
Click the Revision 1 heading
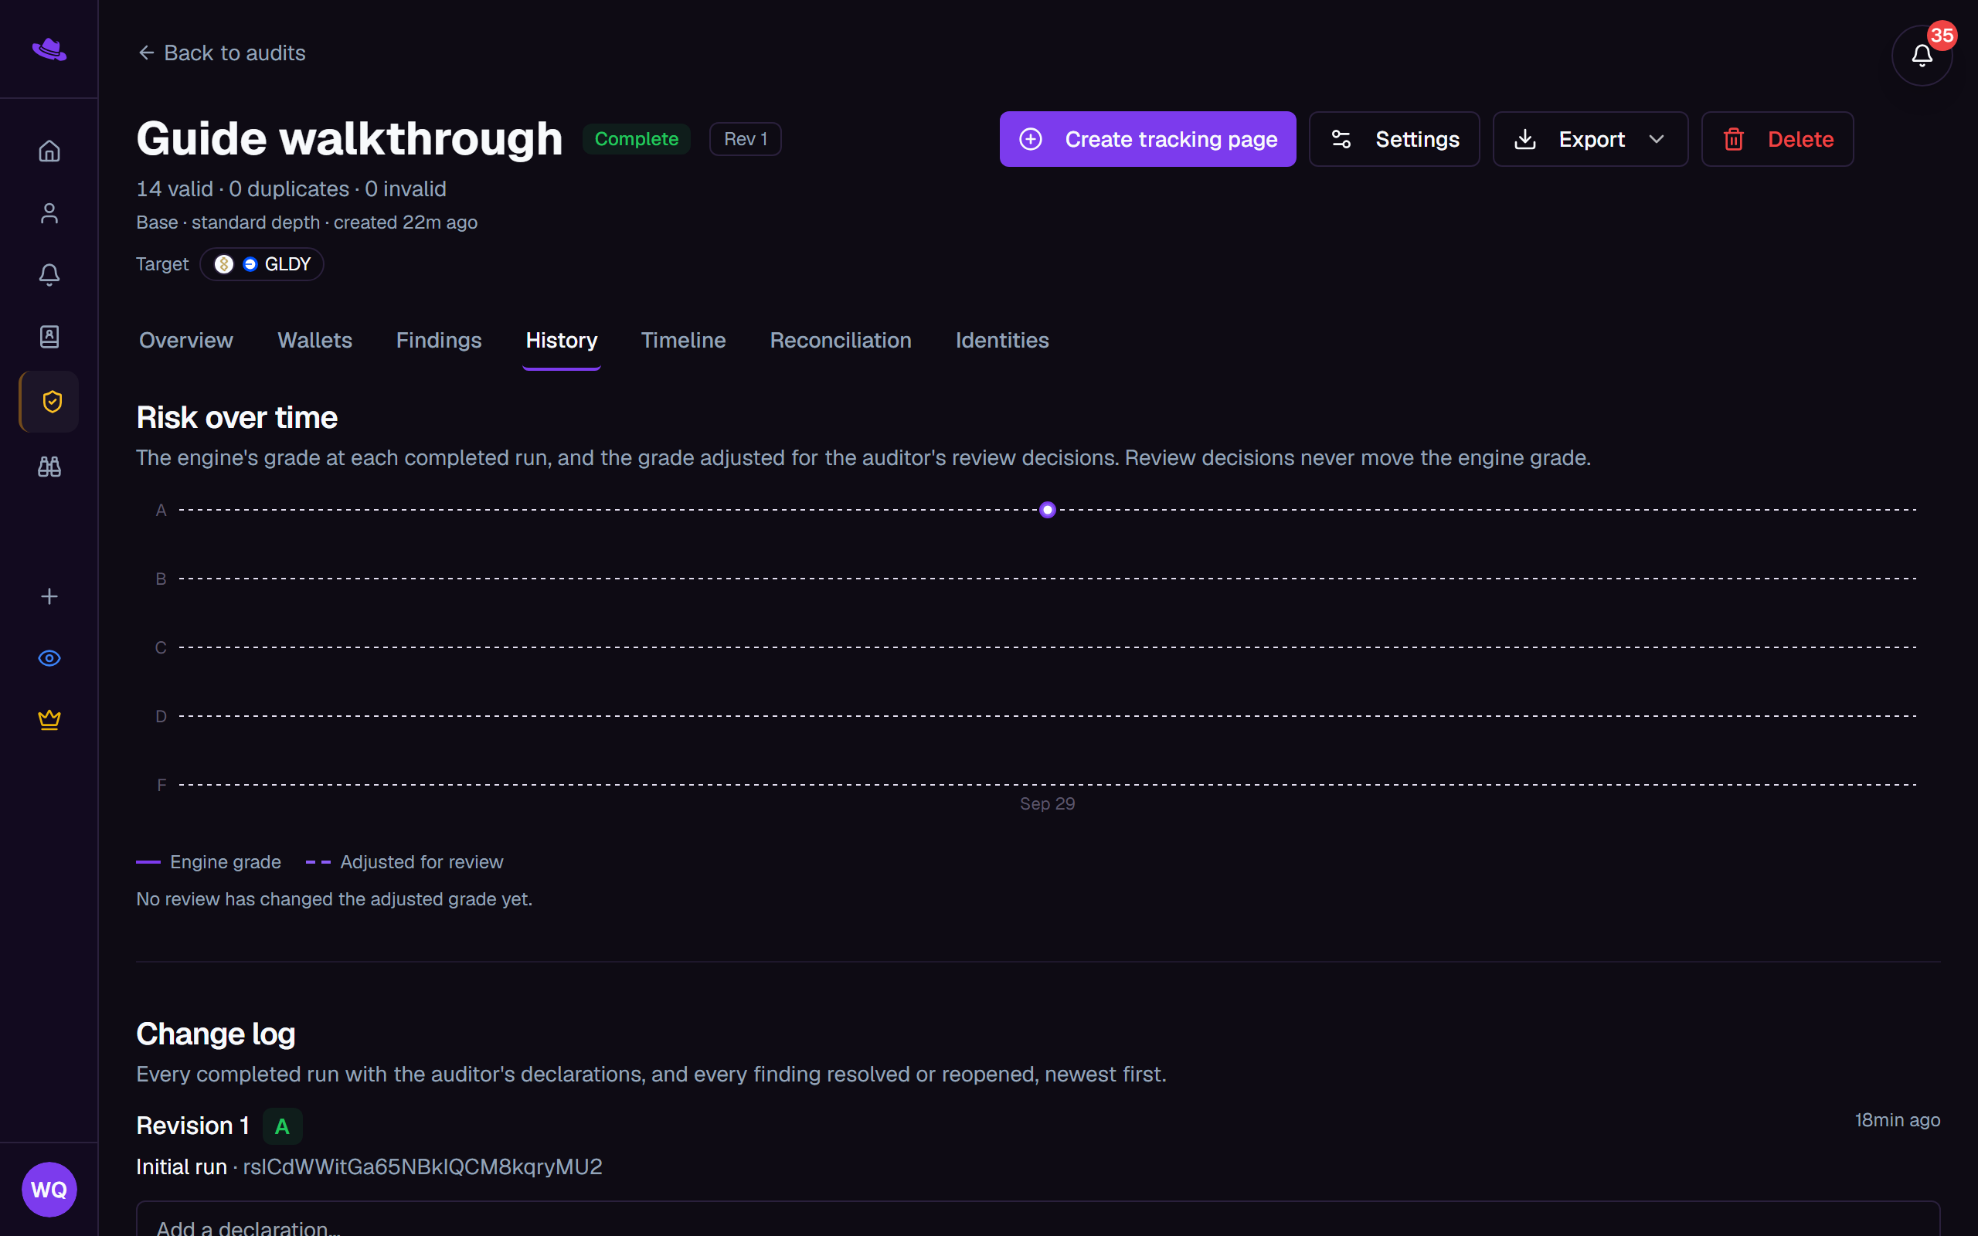pos(192,1126)
